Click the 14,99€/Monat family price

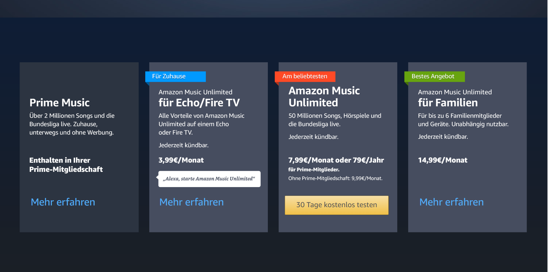tap(443, 160)
